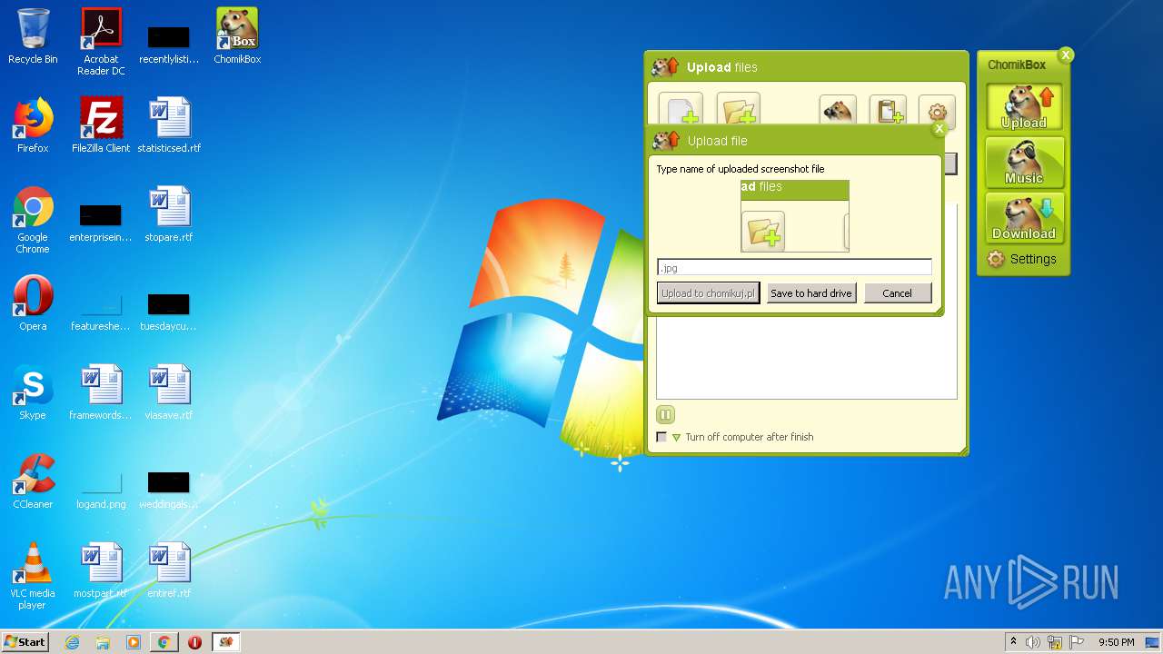Open ChomikBox Settings
Image resolution: width=1163 pixels, height=654 pixels.
(1022, 259)
